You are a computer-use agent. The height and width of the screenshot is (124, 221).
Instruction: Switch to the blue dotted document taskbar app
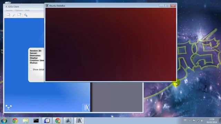[47, 121]
